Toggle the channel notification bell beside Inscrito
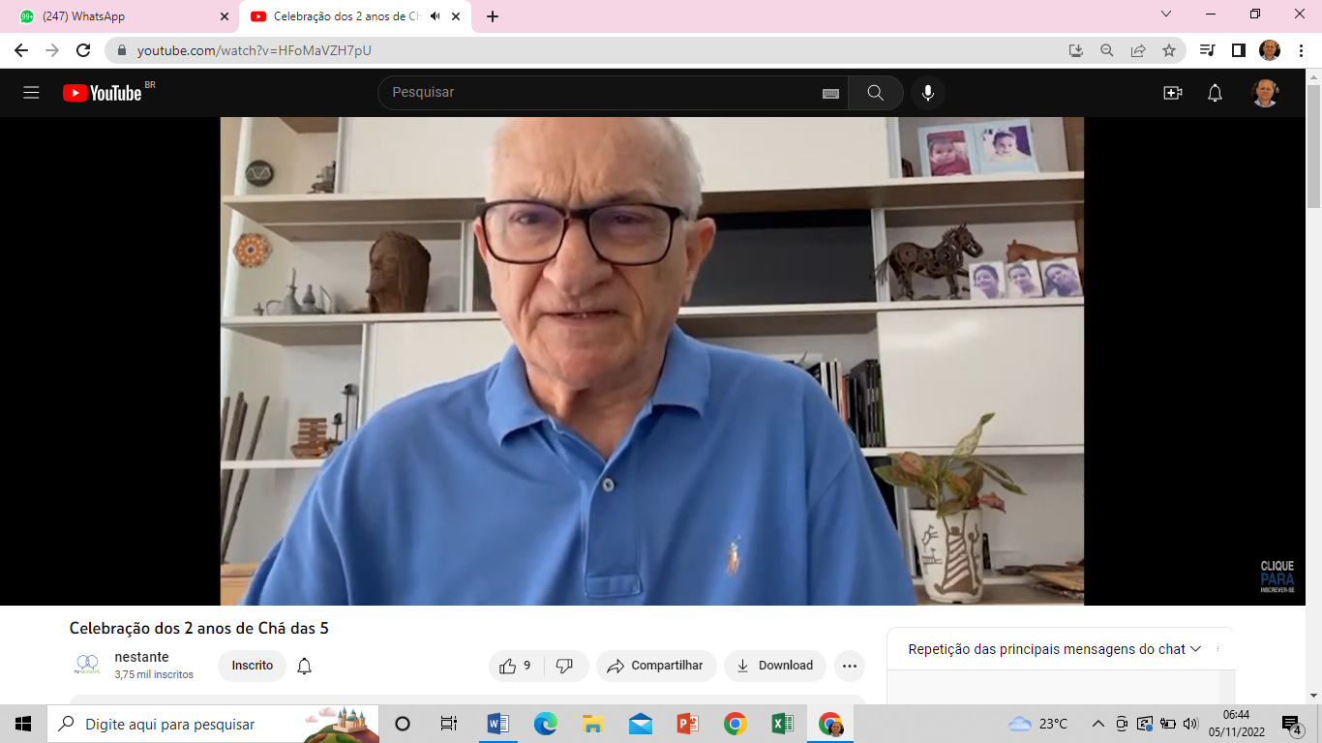The height and width of the screenshot is (743, 1322). coord(304,666)
